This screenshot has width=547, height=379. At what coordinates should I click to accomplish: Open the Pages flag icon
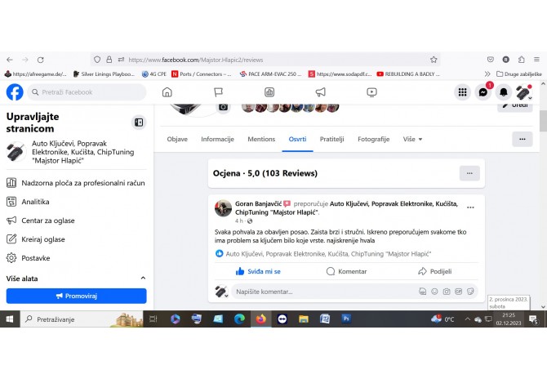click(x=218, y=92)
